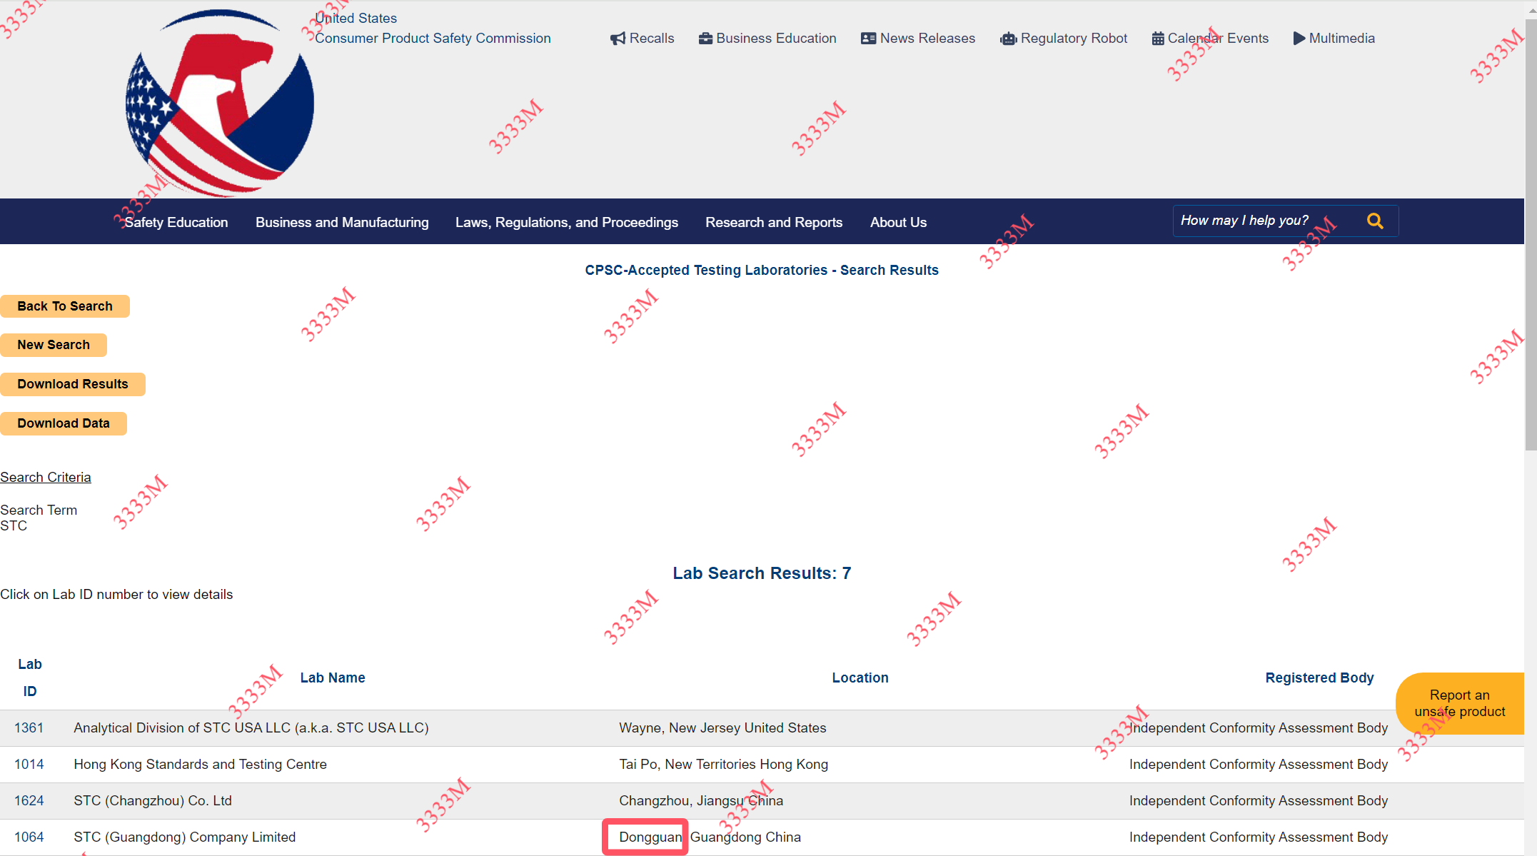The height and width of the screenshot is (856, 1537).
Task: Click the Multimedia play icon
Action: pos(1299,39)
